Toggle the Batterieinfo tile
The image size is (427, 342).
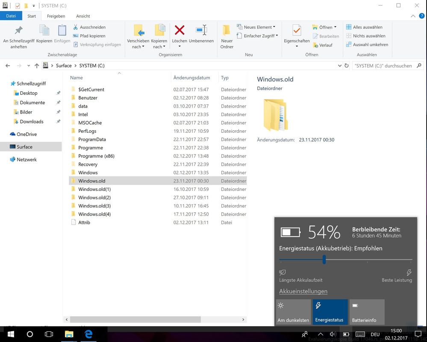point(367,312)
